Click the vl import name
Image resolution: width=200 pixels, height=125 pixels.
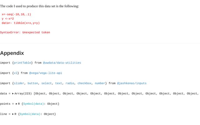(x=15, y=73)
